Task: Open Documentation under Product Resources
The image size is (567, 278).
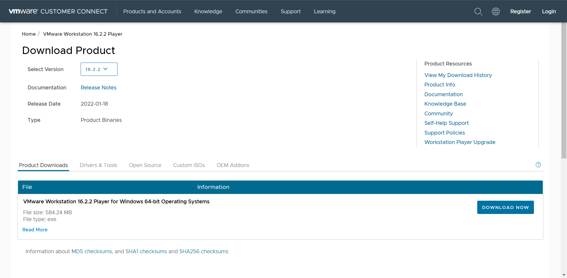Action: pyautogui.click(x=444, y=94)
